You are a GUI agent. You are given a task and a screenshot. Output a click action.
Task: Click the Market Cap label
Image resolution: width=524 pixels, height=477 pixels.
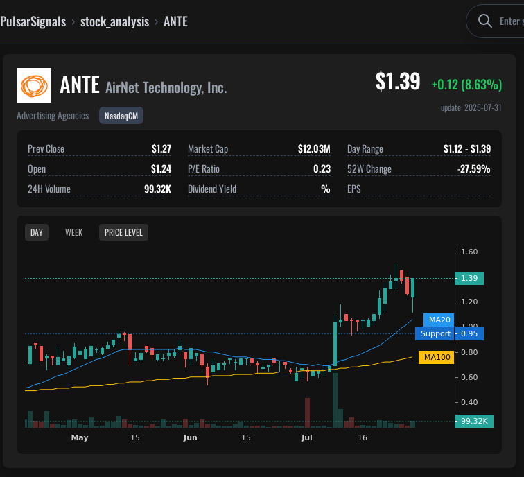[x=208, y=149]
